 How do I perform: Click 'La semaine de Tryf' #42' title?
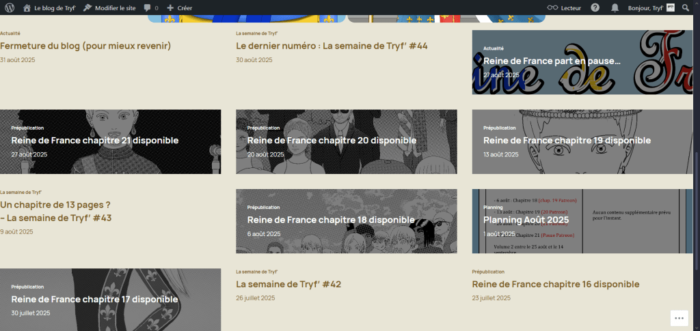pyautogui.click(x=288, y=284)
